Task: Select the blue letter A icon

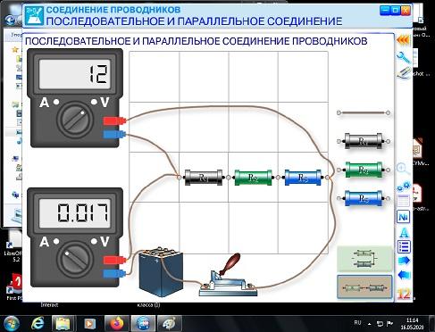Action: click(x=404, y=233)
